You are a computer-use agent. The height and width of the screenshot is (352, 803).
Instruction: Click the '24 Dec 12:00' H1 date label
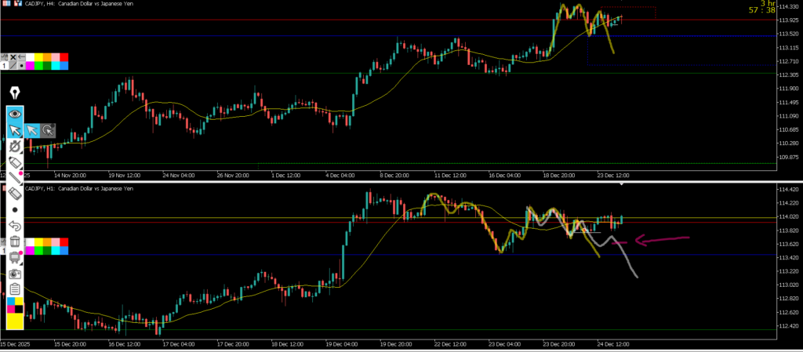pyautogui.click(x=612, y=344)
